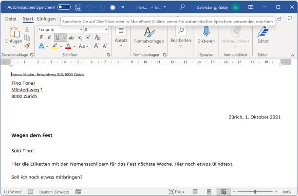Screen dimensions: 298x196
Task: Start Diktieren microphone
Action: [x=206, y=35]
